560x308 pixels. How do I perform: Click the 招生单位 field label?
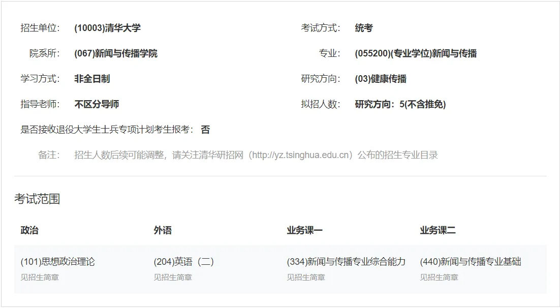coord(40,28)
